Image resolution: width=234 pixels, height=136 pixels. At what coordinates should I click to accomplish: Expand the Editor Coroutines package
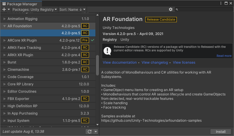point(4,92)
